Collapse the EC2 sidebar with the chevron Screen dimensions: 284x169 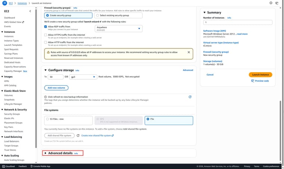click(x=30, y=11)
